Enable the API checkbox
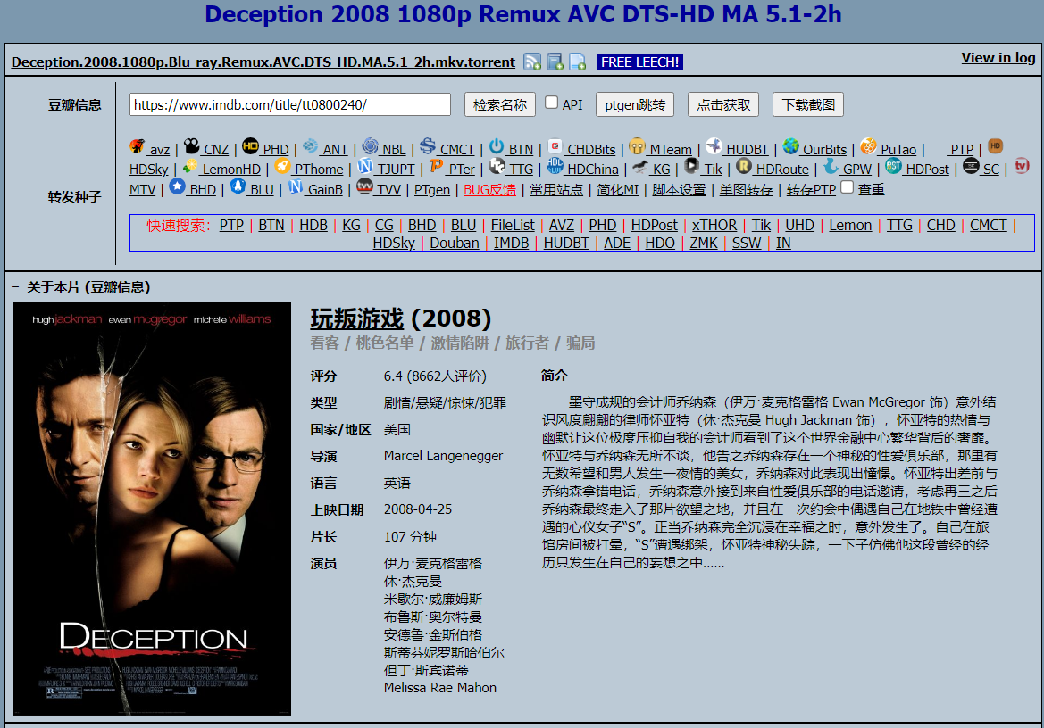Image resolution: width=1044 pixels, height=728 pixels. (x=551, y=103)
